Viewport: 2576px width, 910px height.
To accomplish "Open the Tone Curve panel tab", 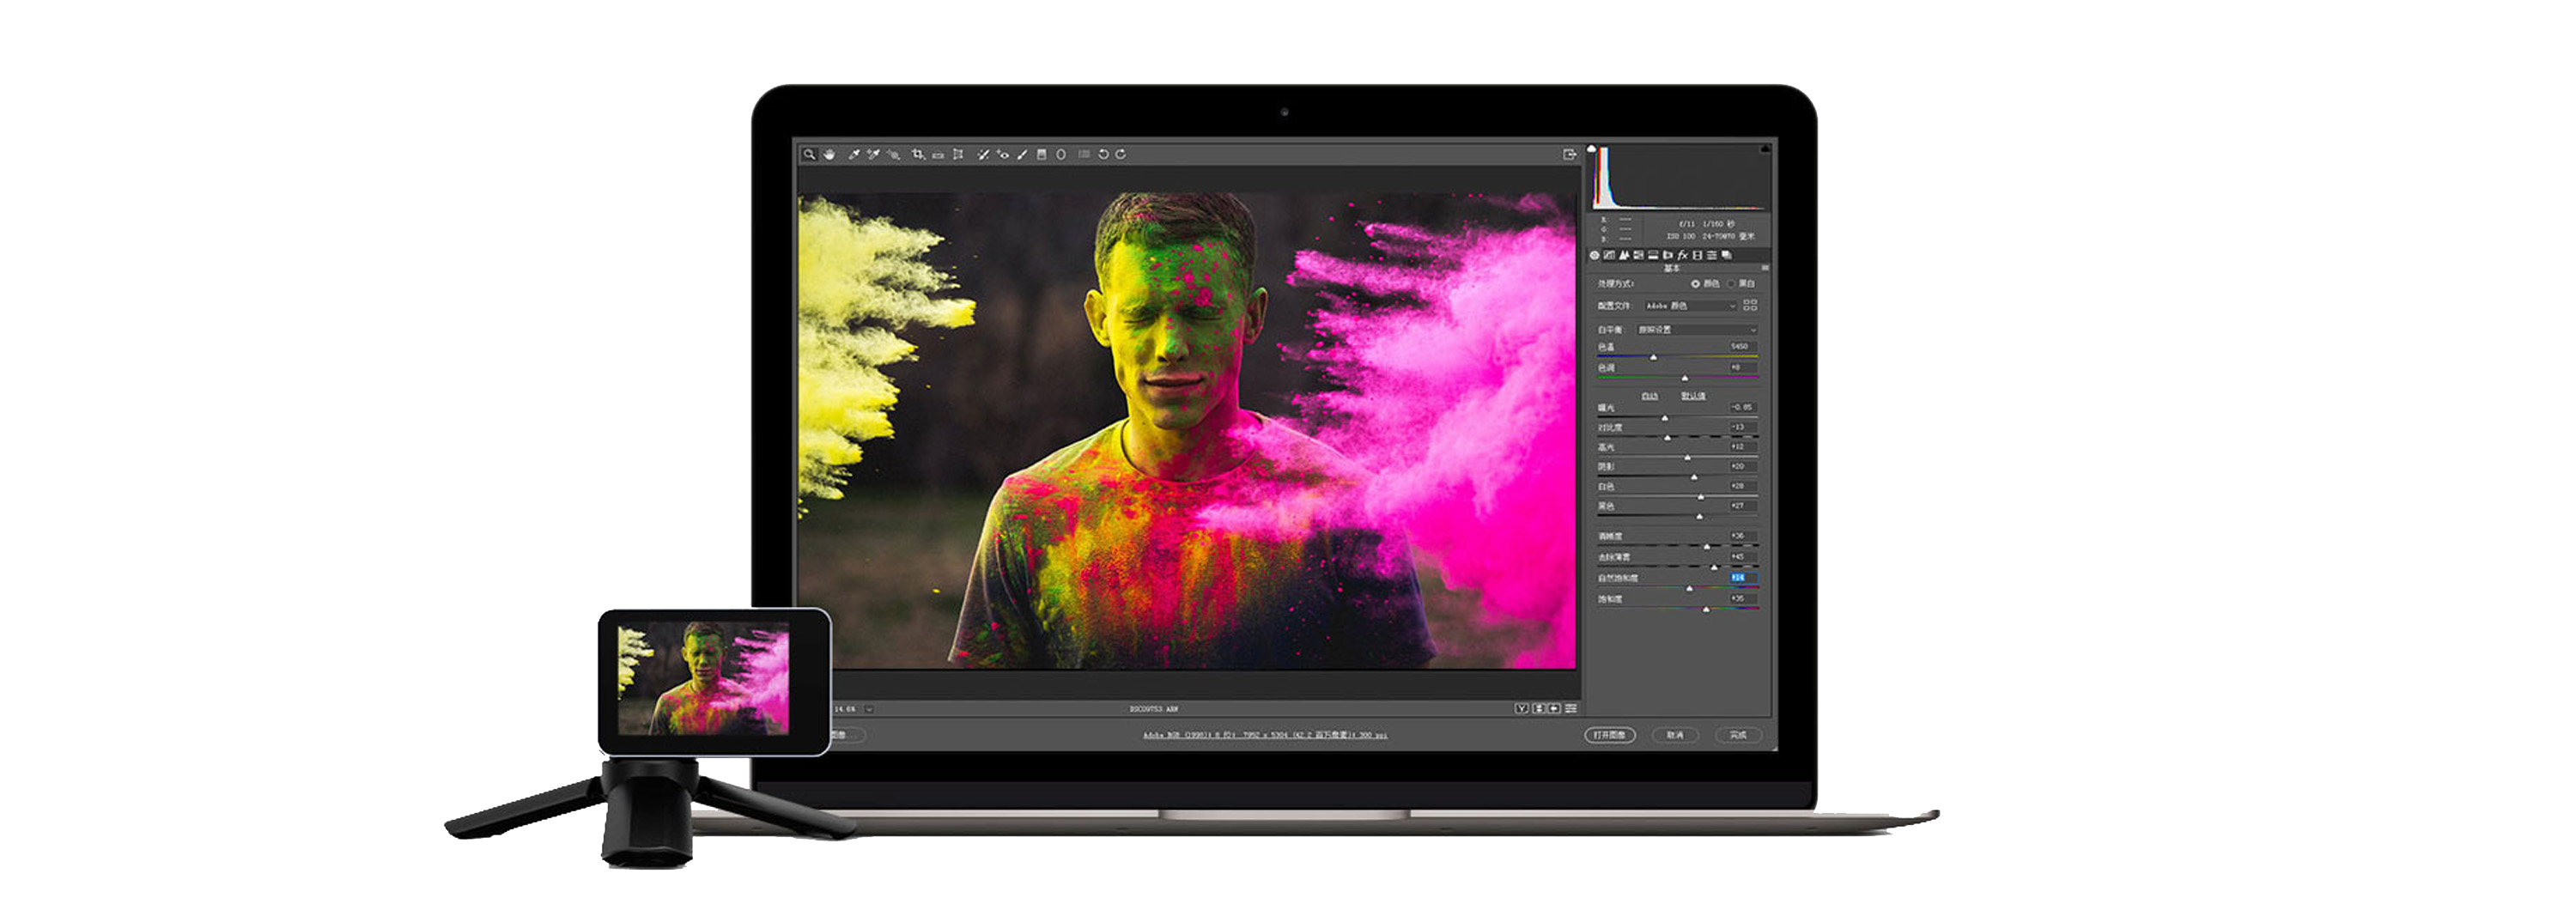I will click(1609, 256).
